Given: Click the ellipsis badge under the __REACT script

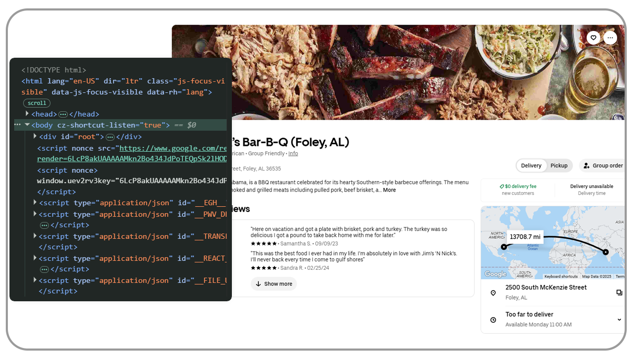Looking at the screenshot, I should pos(45,269).
